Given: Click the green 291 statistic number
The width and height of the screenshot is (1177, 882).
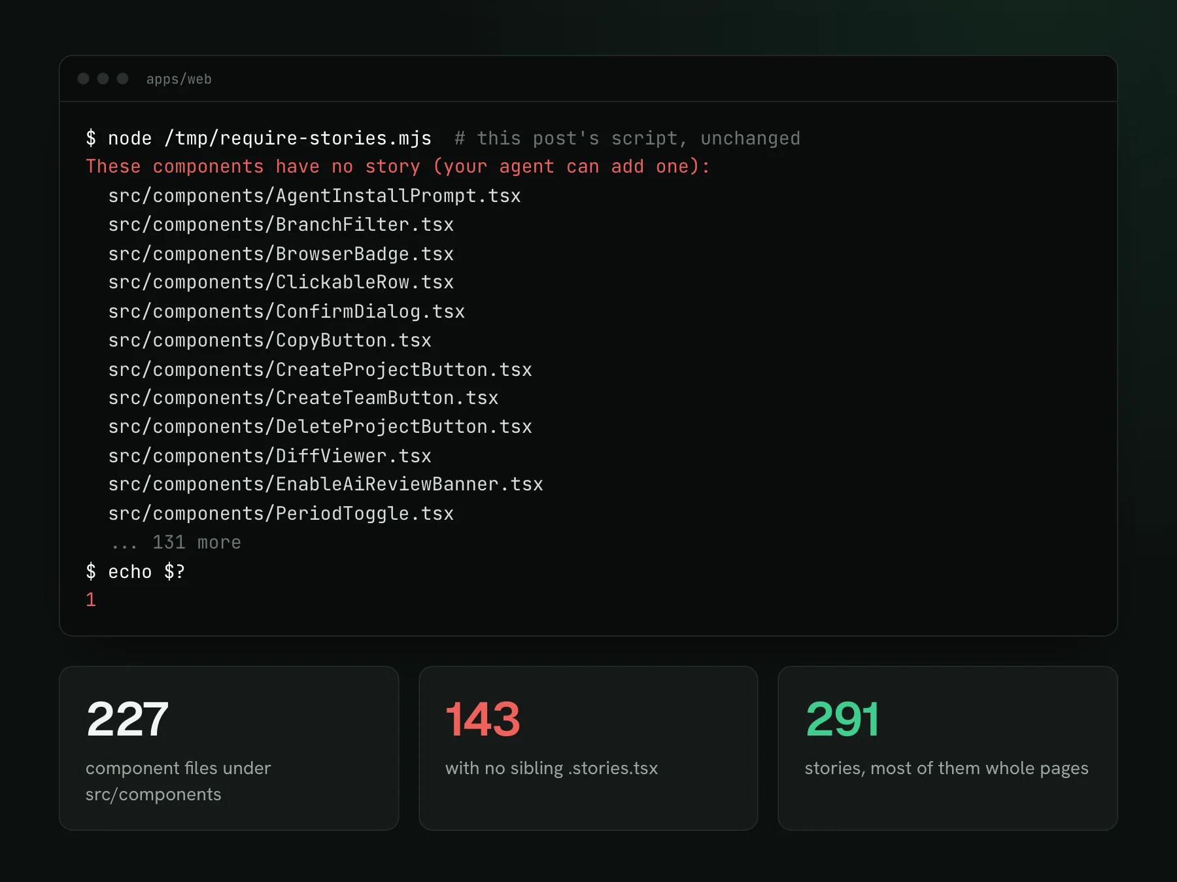Looking at the screenshot, I should [x=842, y=719].
